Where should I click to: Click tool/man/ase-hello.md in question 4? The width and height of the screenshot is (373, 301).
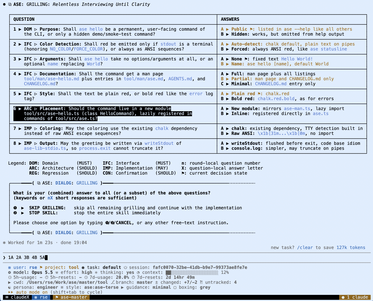coord(52,79)
